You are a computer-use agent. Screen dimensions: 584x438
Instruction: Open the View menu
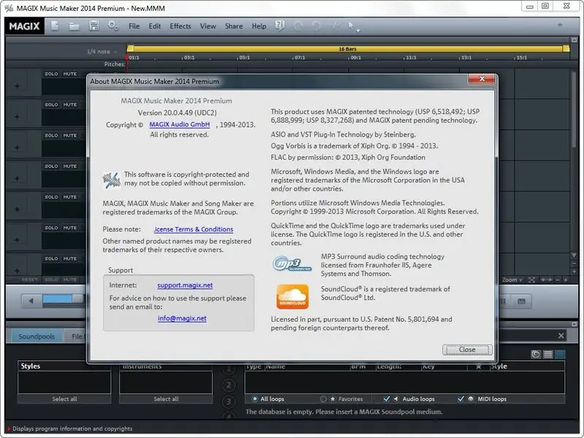coord(208,26)
